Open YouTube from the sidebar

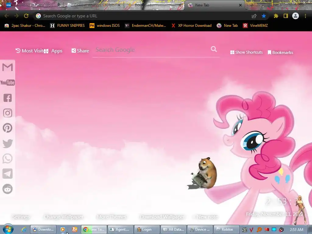click(x=8, y=83)
